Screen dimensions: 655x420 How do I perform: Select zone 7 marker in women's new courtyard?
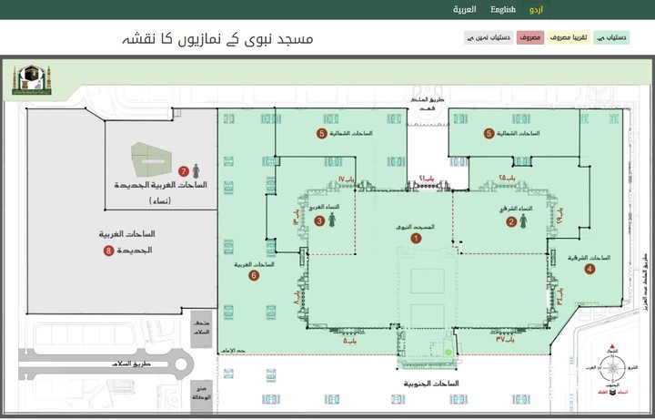click(183, 170)
